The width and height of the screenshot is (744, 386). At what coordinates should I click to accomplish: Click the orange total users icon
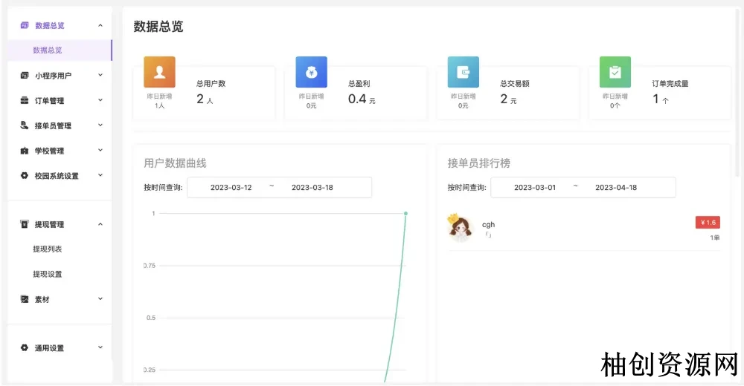[x=159, y=72]
